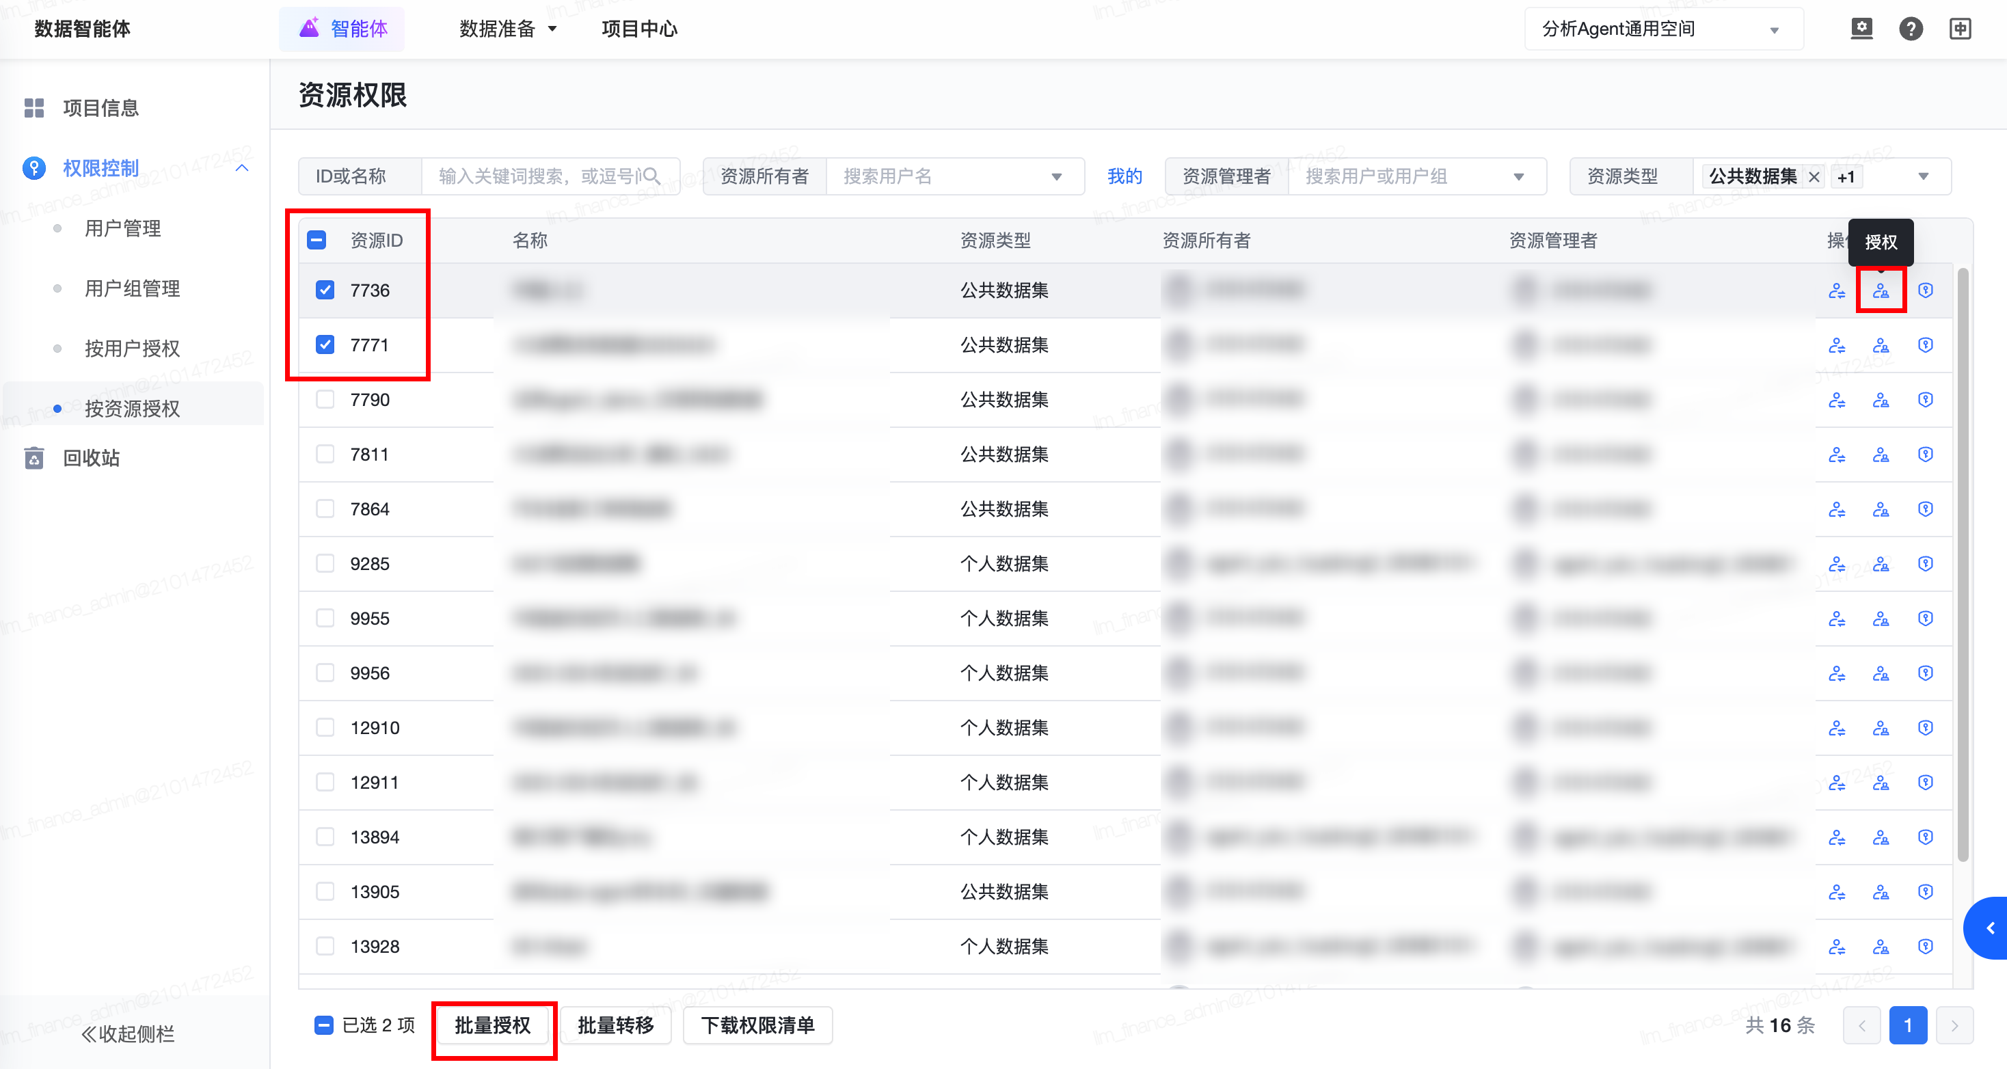The image size is (2007, 1069).
Task: Open the 资源类型 filter dropdown arrow
Action: 1923,176
